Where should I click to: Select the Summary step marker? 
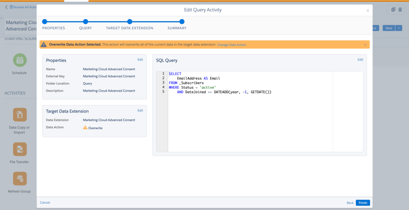pyautogui.click(x=182, y=22)
